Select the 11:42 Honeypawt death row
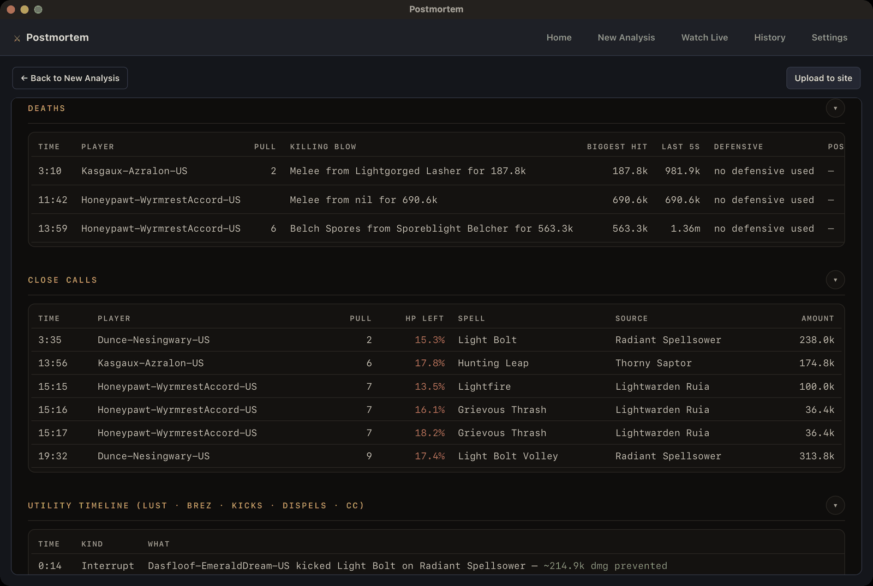This screenshot has width=873, height=586. point(436,200)
